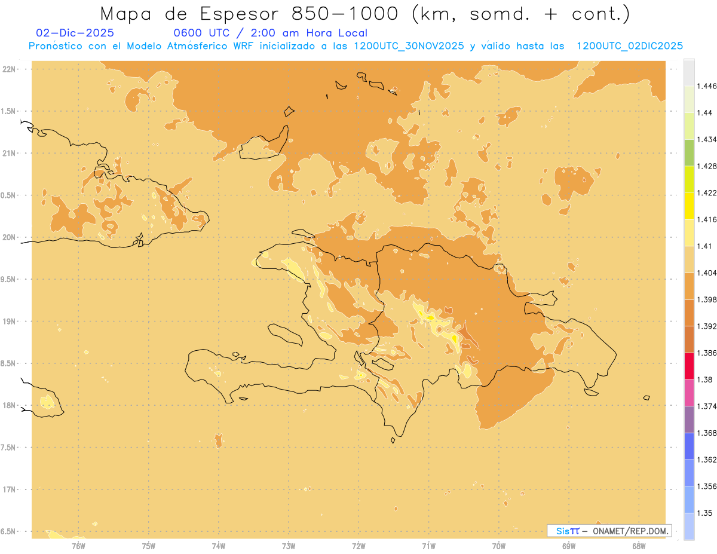Click the 18N latitude label

9,406
